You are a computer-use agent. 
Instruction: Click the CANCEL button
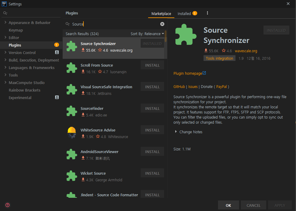point(253,205)
